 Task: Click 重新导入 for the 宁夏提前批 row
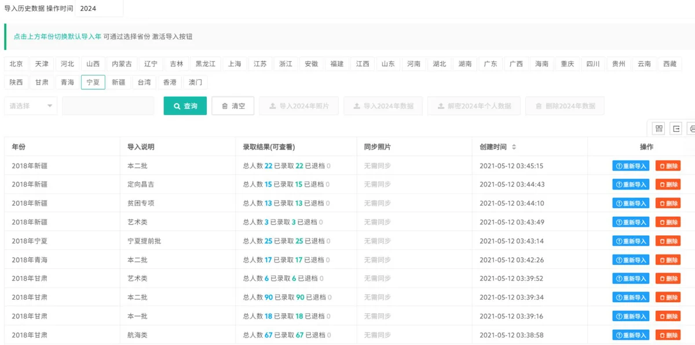[x=631, y=241]
